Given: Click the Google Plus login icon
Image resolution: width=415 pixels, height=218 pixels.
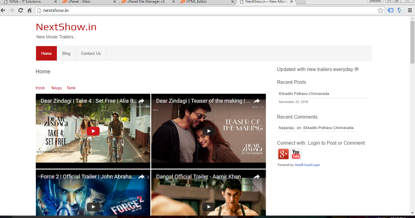Looking at the screenshot, I should (x=284, y=154).
